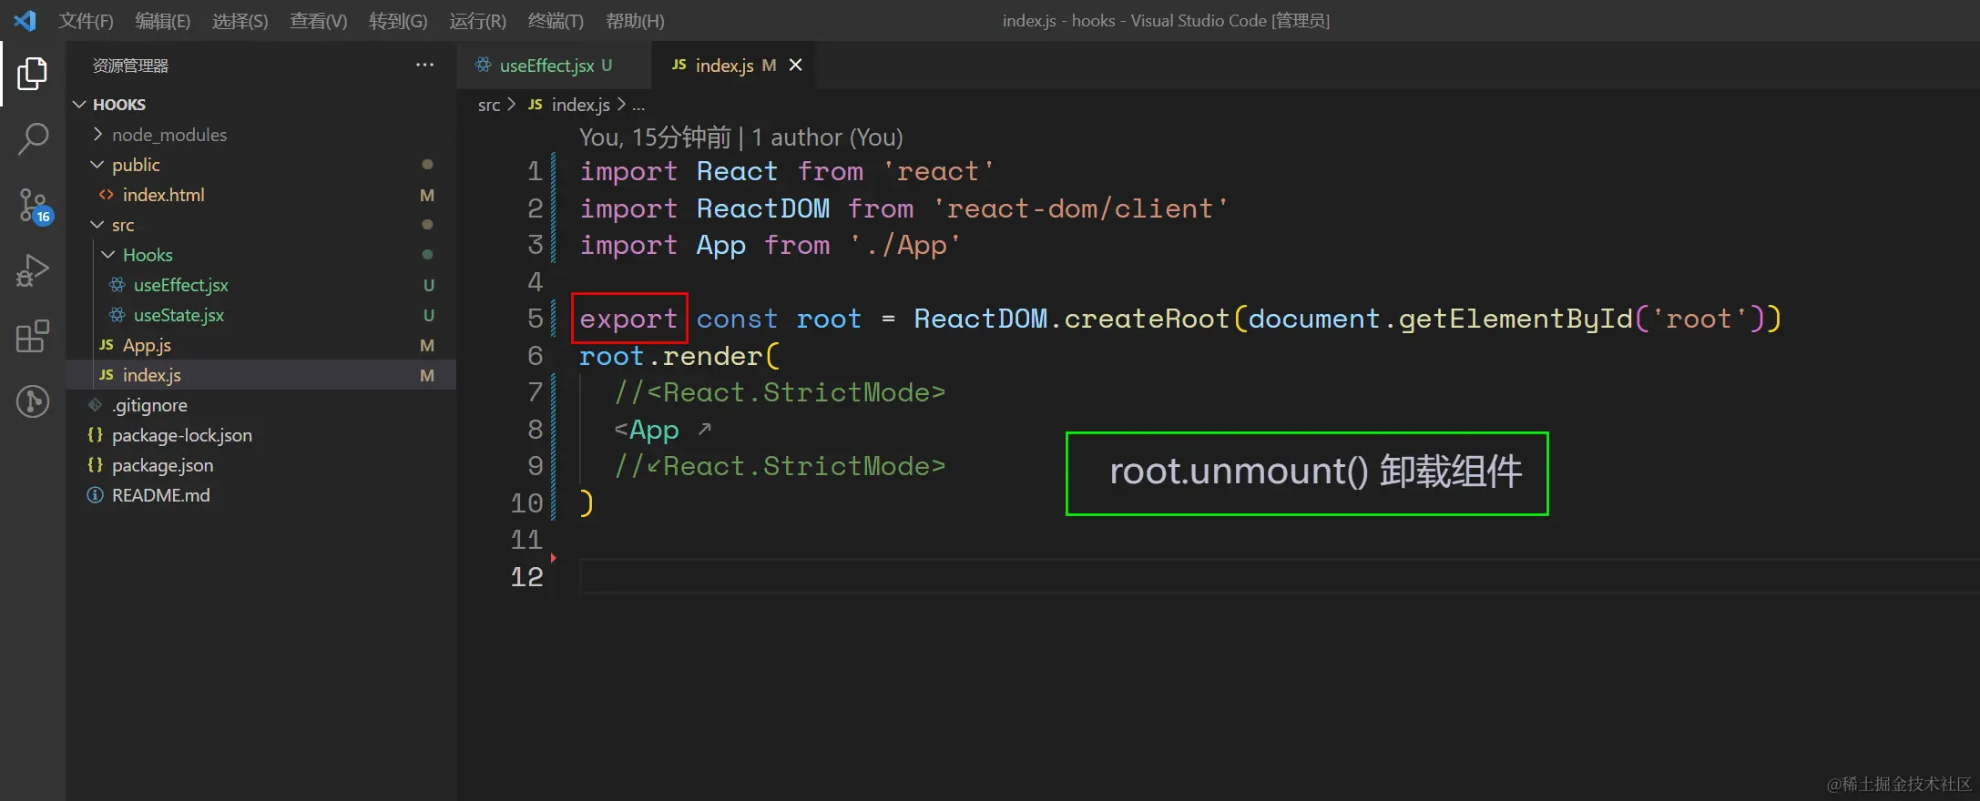Click the package-lock.json braces icon
Screen dimensions: 1980x801
point(95,435)
